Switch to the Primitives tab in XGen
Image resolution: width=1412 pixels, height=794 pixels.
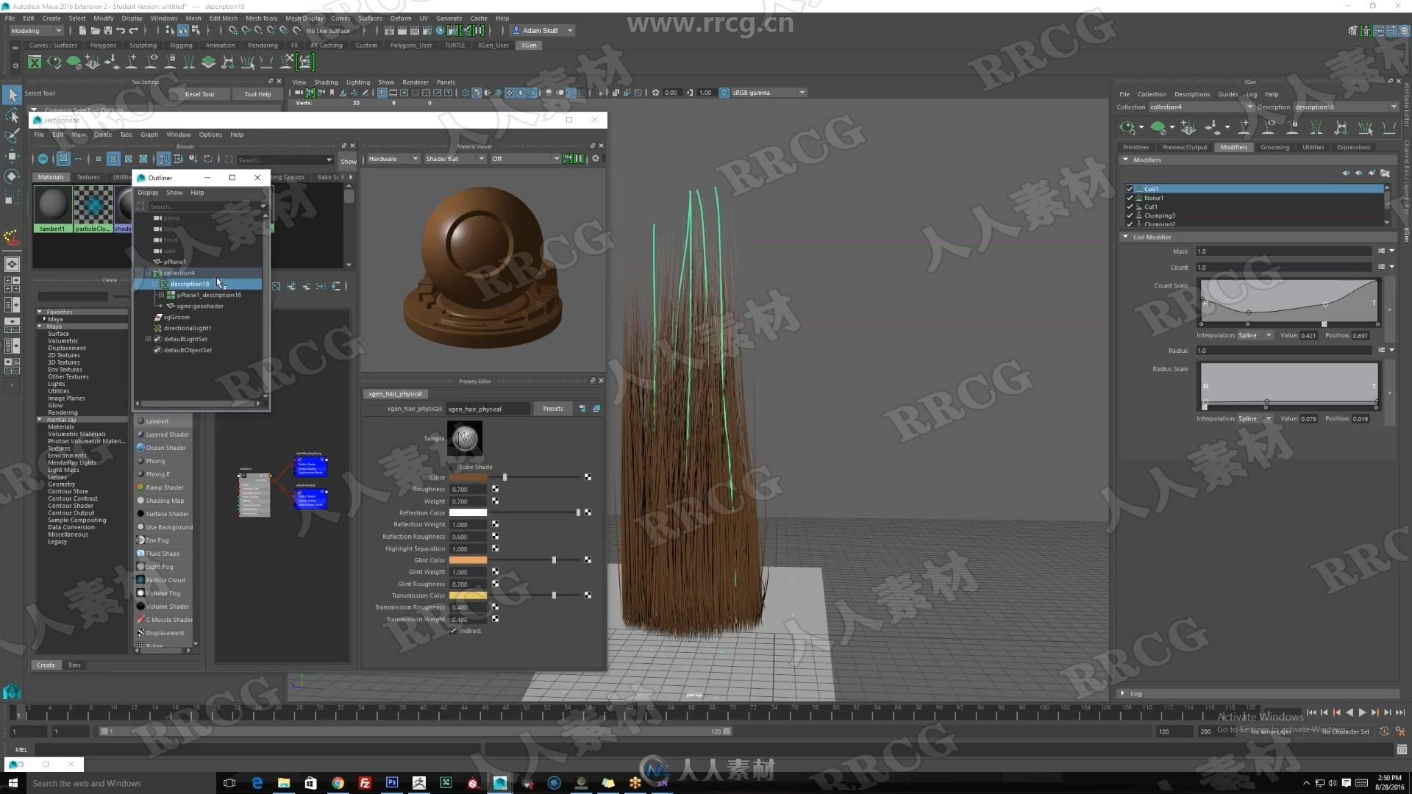(x=1135, y=147)
